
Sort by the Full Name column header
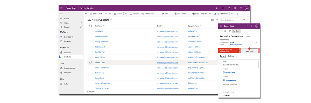click(x=100, y=26)
